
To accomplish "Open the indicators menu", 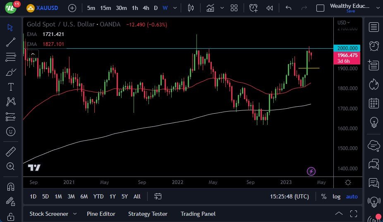I will point(211,8).
